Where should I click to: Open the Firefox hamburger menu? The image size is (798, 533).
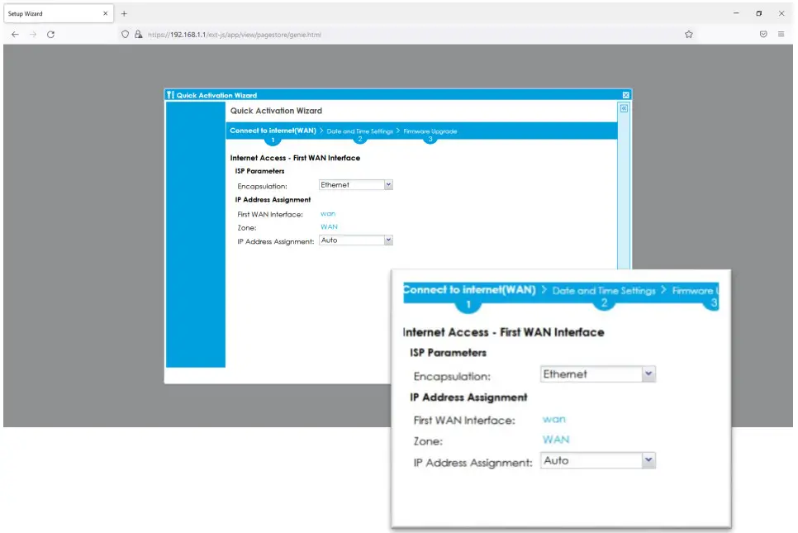781,35
